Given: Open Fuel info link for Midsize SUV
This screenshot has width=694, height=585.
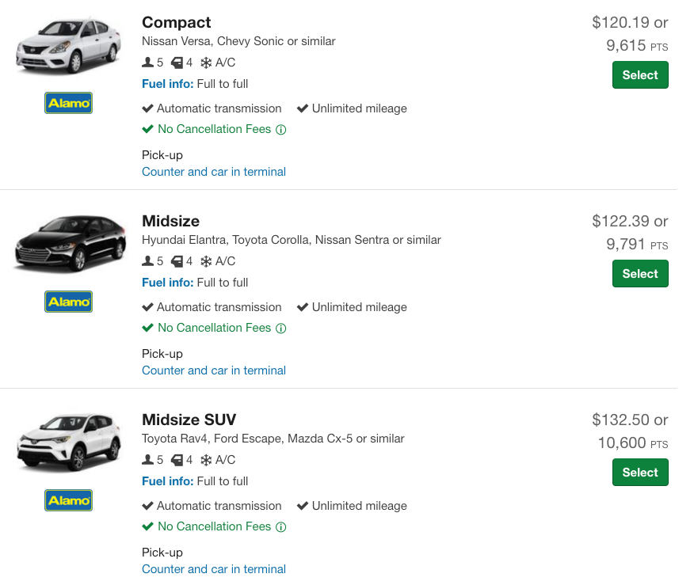Looking at the screenshot, I should (x=168, y=481).
